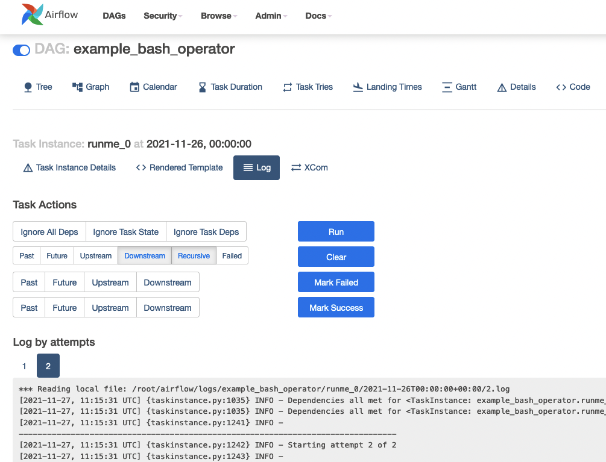606x462 pixels.
Task: Toggle Future option in Clear row
Action: coord(57,255)
